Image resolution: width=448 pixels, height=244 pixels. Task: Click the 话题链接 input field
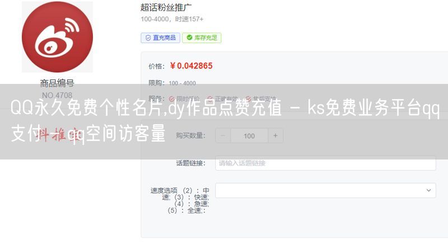click(x=325, y=163)
